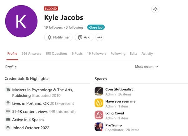The image size is (188, 136).
Task: Click the Ask button
Action: [x=84, y=37]
